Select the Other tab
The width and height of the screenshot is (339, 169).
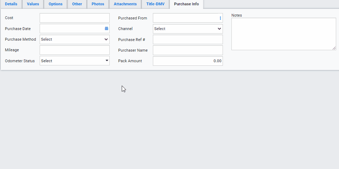(x=77, y=4)
